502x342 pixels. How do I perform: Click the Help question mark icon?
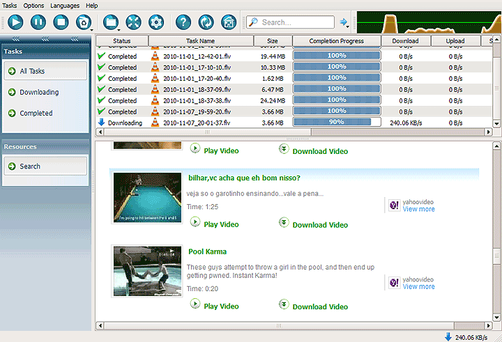click(183, 22)
